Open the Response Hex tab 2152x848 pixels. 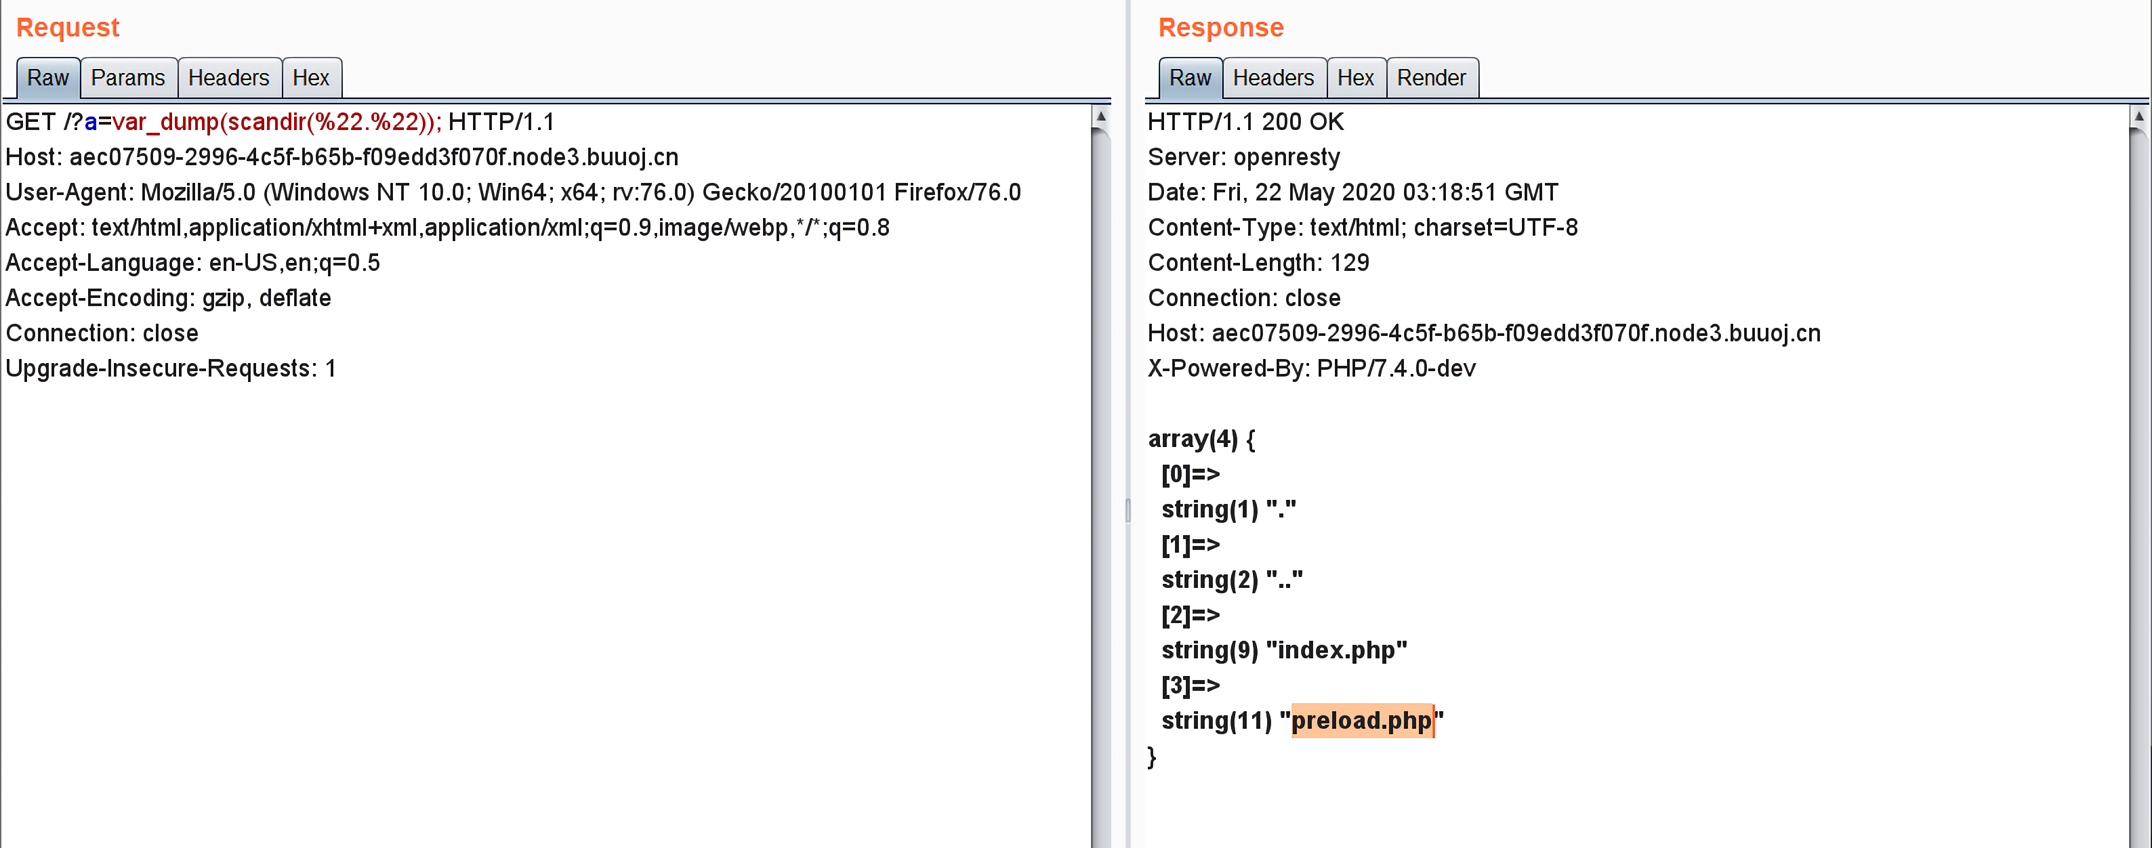1355,78
